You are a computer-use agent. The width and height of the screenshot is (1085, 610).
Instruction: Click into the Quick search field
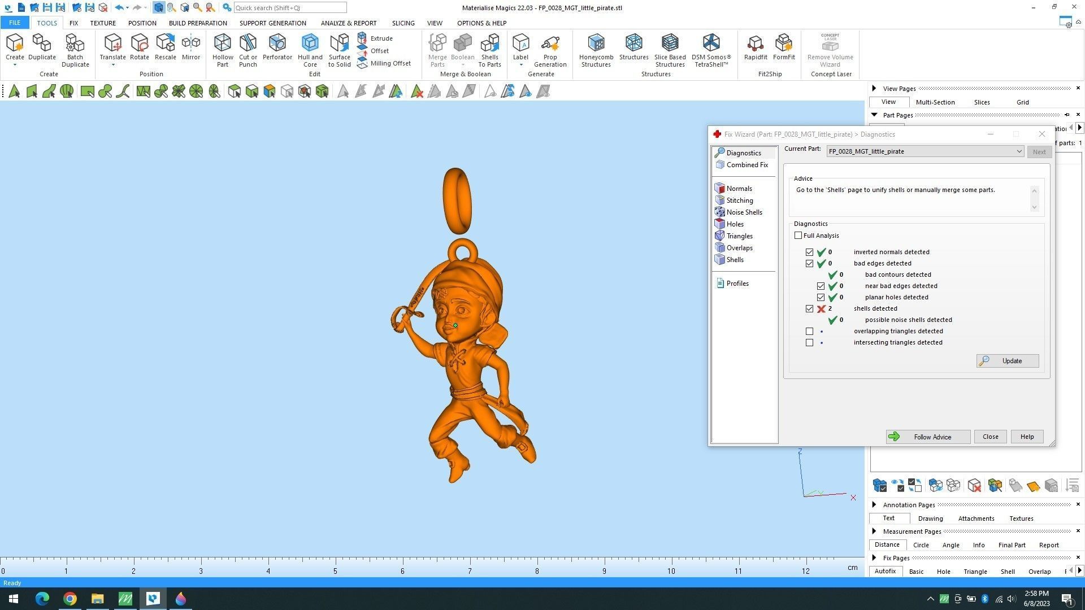click(x=289, y=8)
